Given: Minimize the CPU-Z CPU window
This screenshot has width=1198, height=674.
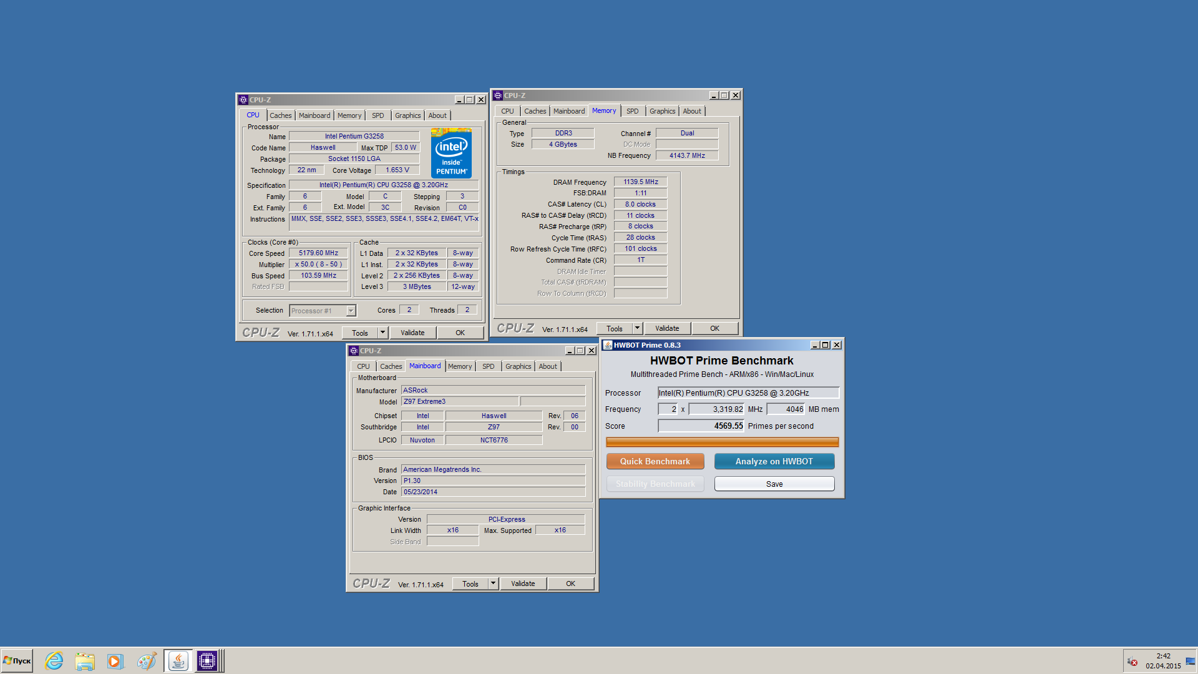Looking at the screenshot, I should pos(459,100).
